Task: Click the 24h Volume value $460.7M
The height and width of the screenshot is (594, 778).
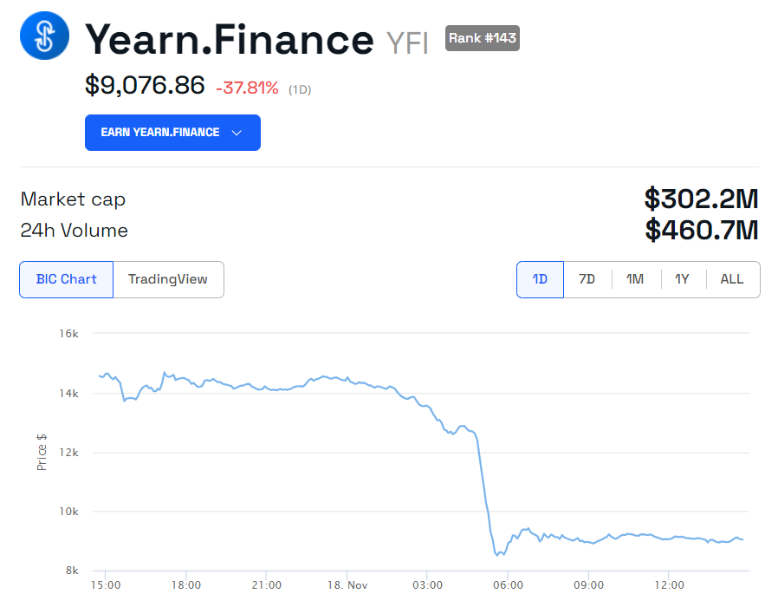Action: pos(701,231)
